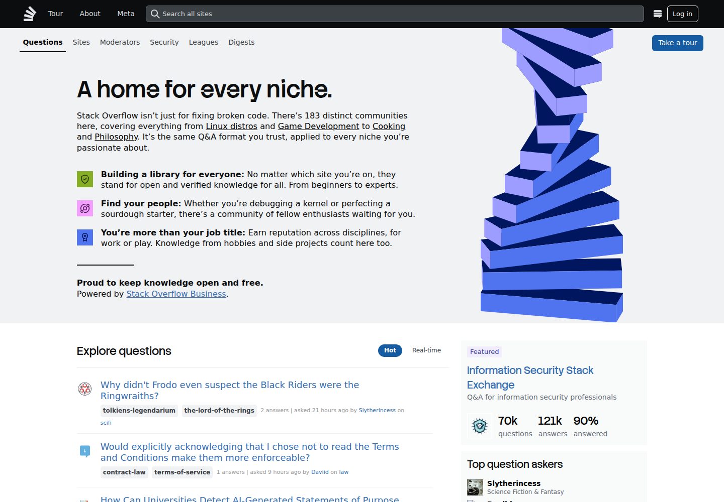Click the contract-law tag

click(x=124, y=472)
